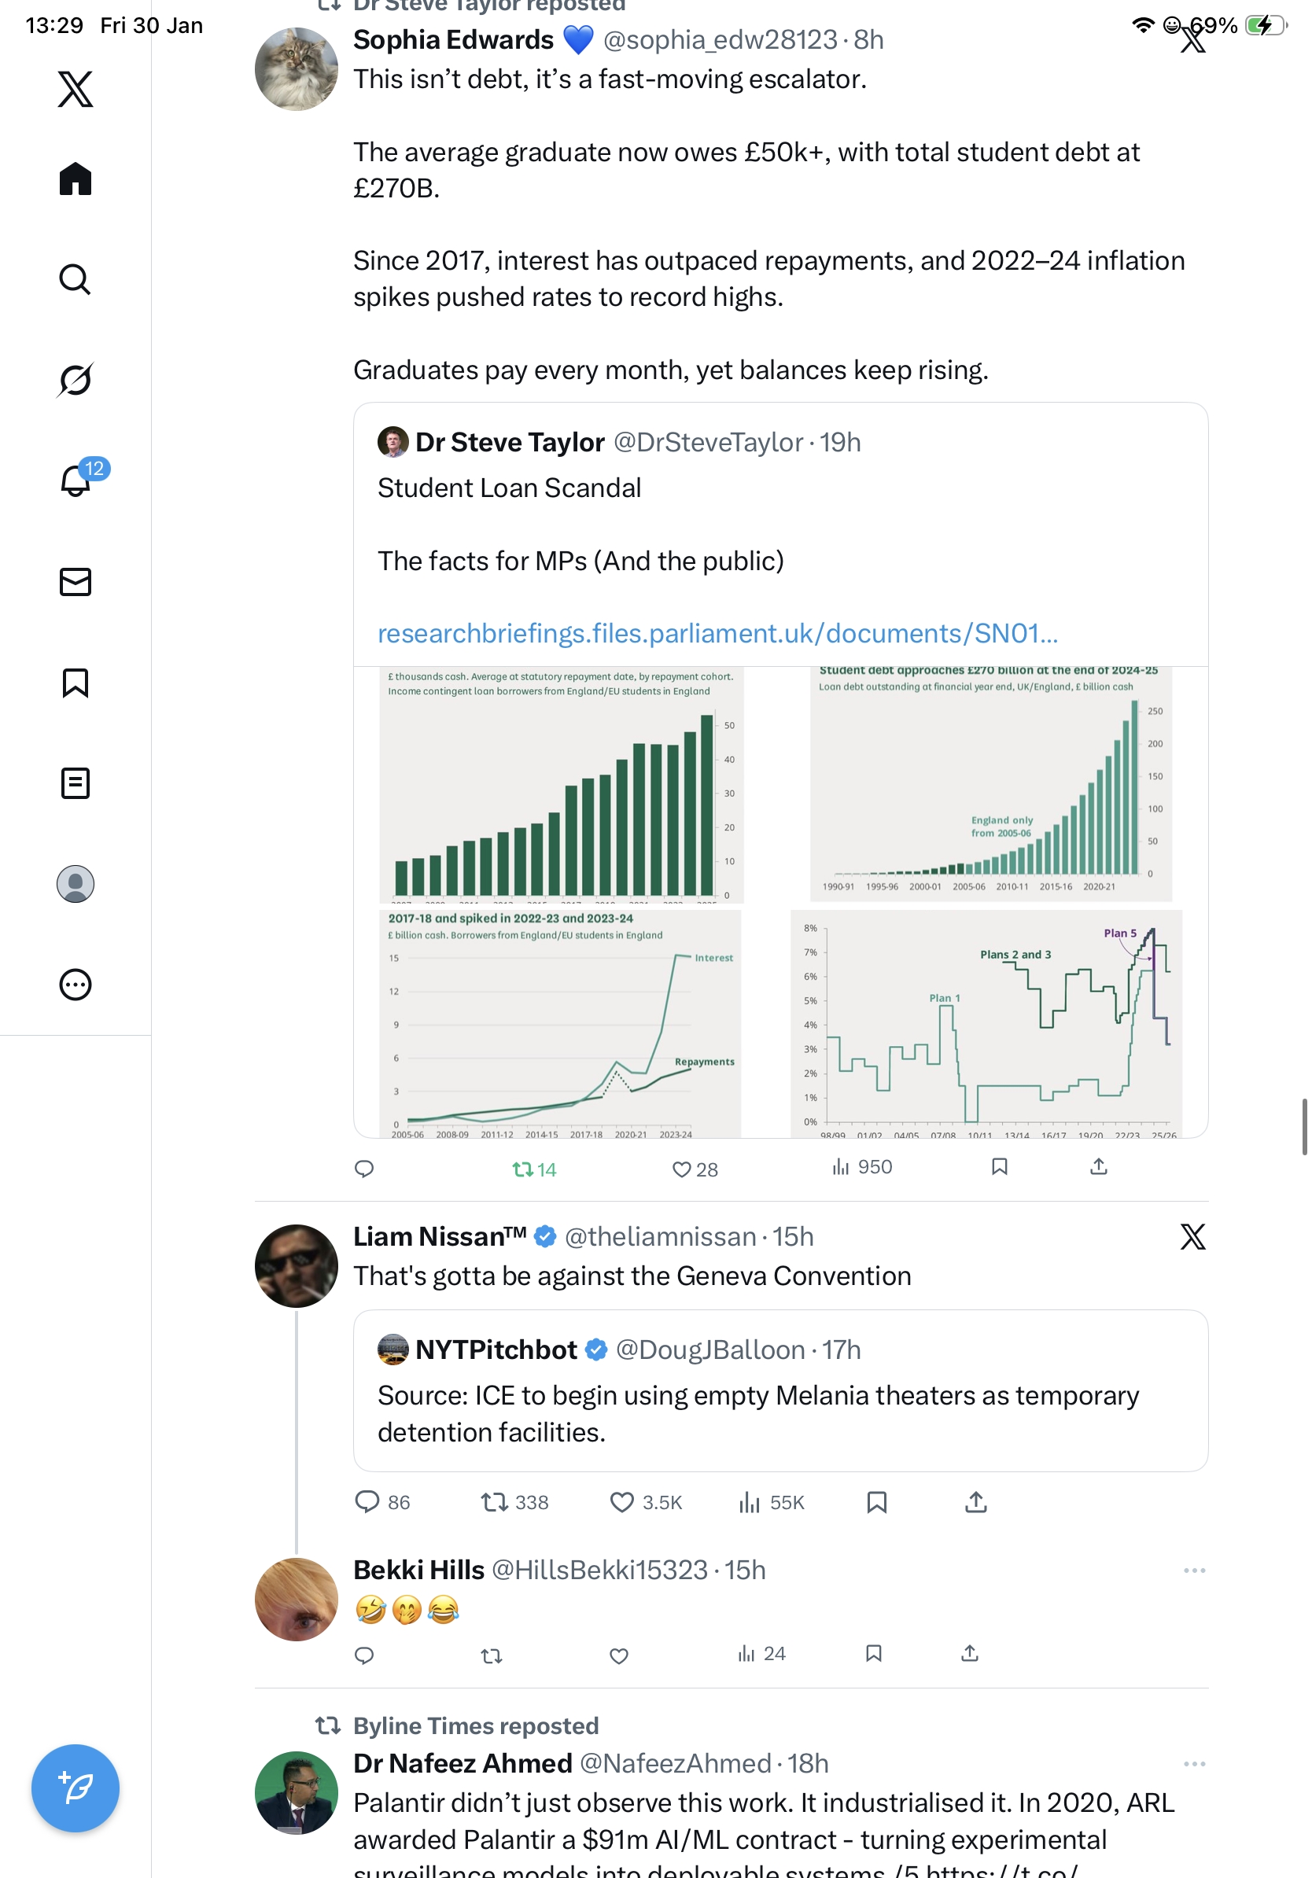The height and width of the screenshot is (1878, 1312).
Task: Open more options on Bekki Hills' reply
Action: click(x=1194, y=1571)
